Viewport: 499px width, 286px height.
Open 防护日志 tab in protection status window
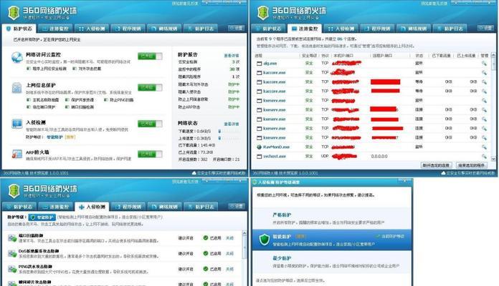(x=201, y=29)
